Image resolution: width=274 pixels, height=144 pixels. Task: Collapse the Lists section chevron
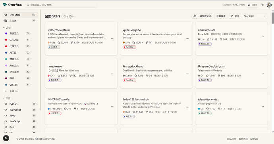click(4, 28)
